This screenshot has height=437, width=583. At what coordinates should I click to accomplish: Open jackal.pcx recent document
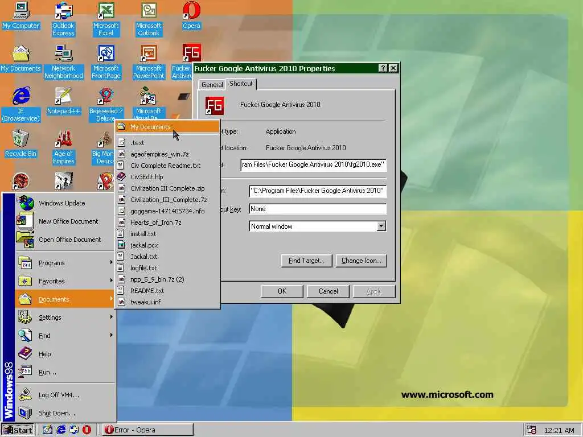tap(167, 245)
